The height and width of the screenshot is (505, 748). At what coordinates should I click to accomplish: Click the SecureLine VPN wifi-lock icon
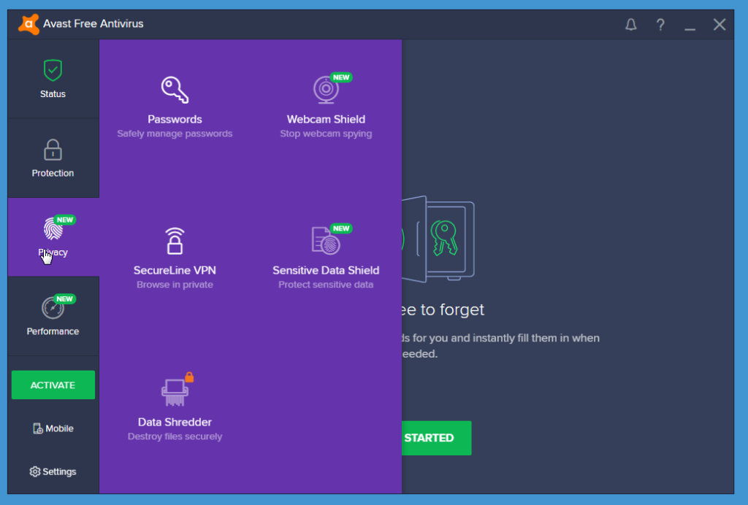[x=175, y=241]
